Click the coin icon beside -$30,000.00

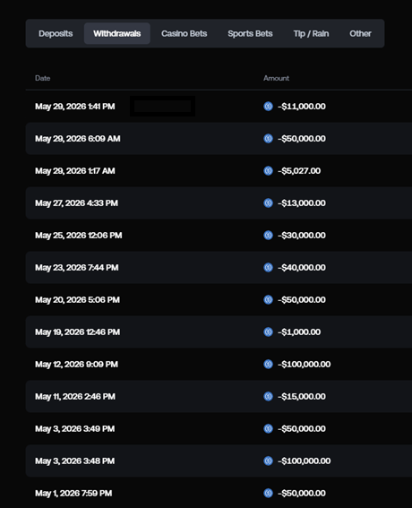tap(268, 236)
